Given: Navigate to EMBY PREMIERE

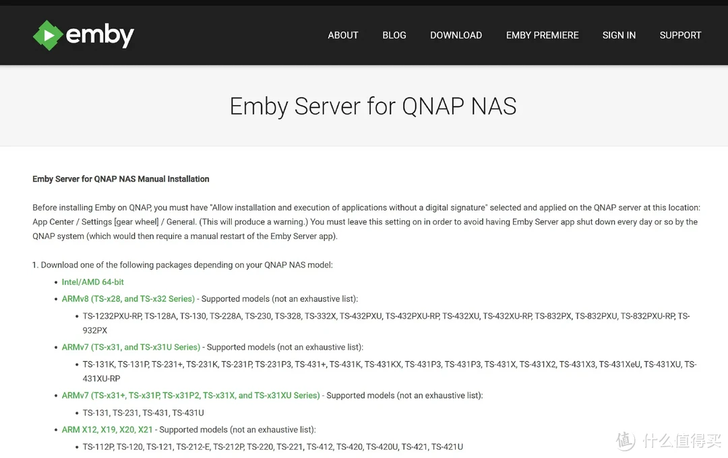Looking at the screenshot, I should pyautogui.click(x=542, y=35).
